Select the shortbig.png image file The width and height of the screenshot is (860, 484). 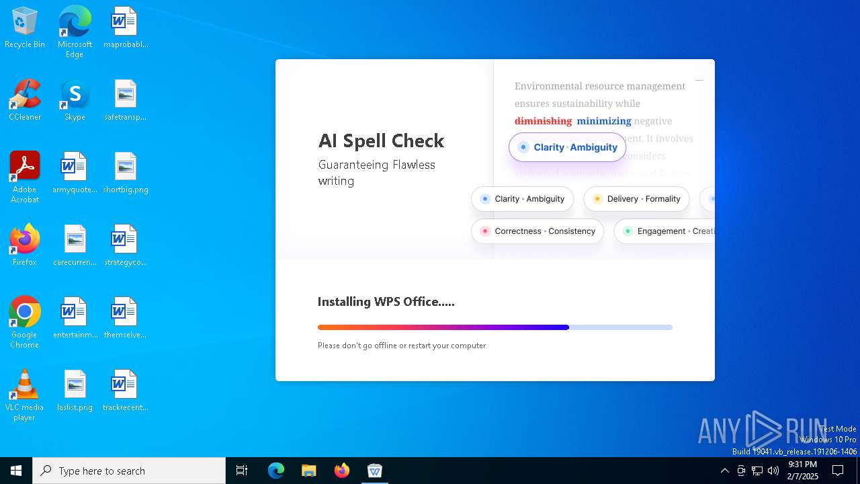click(125, 173)
